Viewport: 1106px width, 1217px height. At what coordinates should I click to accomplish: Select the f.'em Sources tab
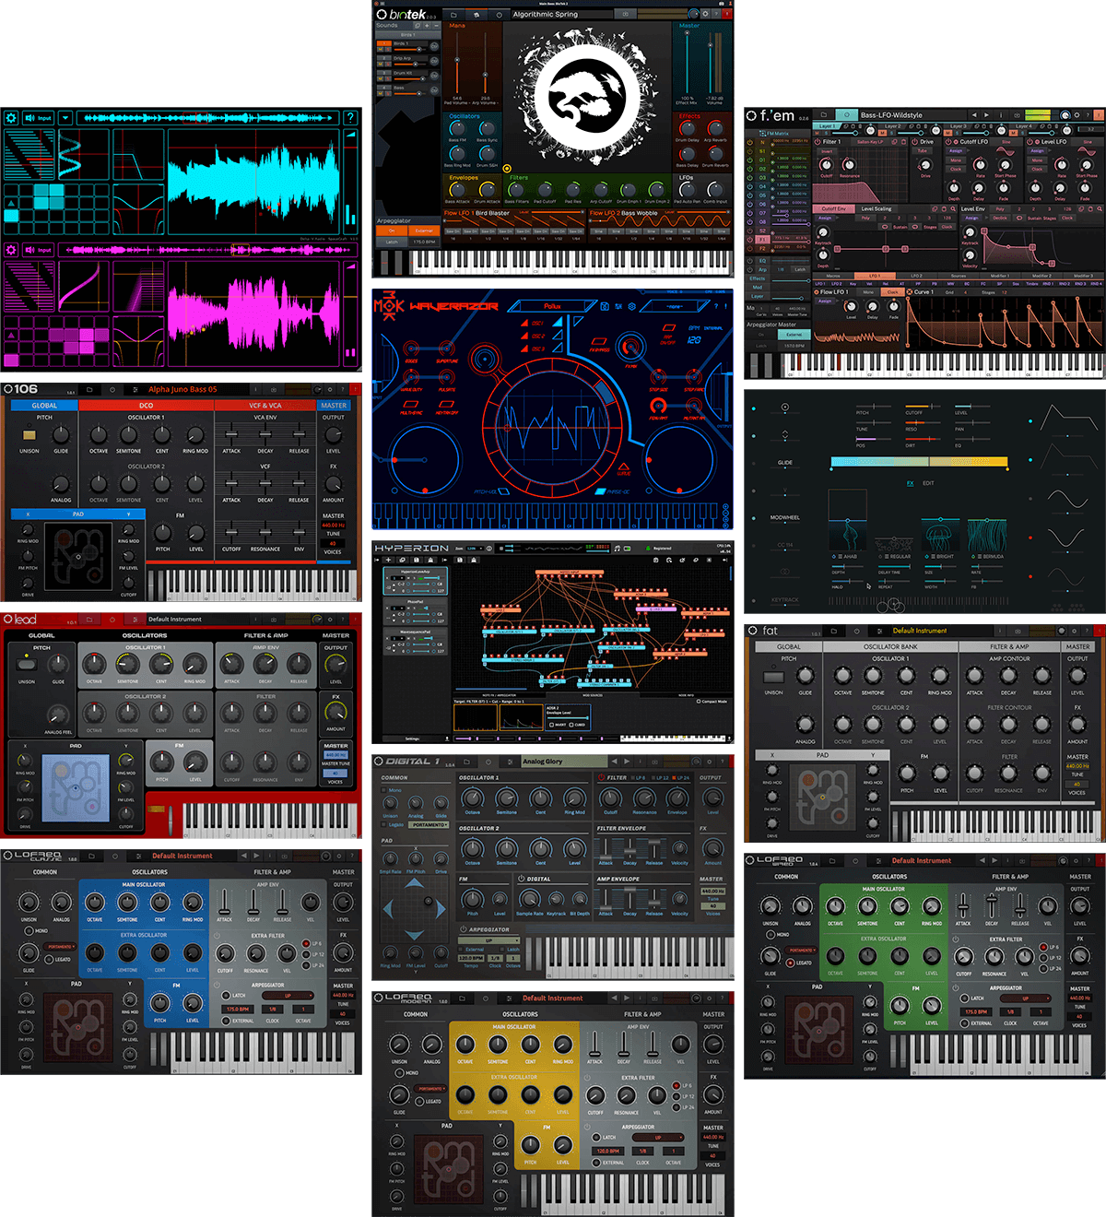(959, 276)
